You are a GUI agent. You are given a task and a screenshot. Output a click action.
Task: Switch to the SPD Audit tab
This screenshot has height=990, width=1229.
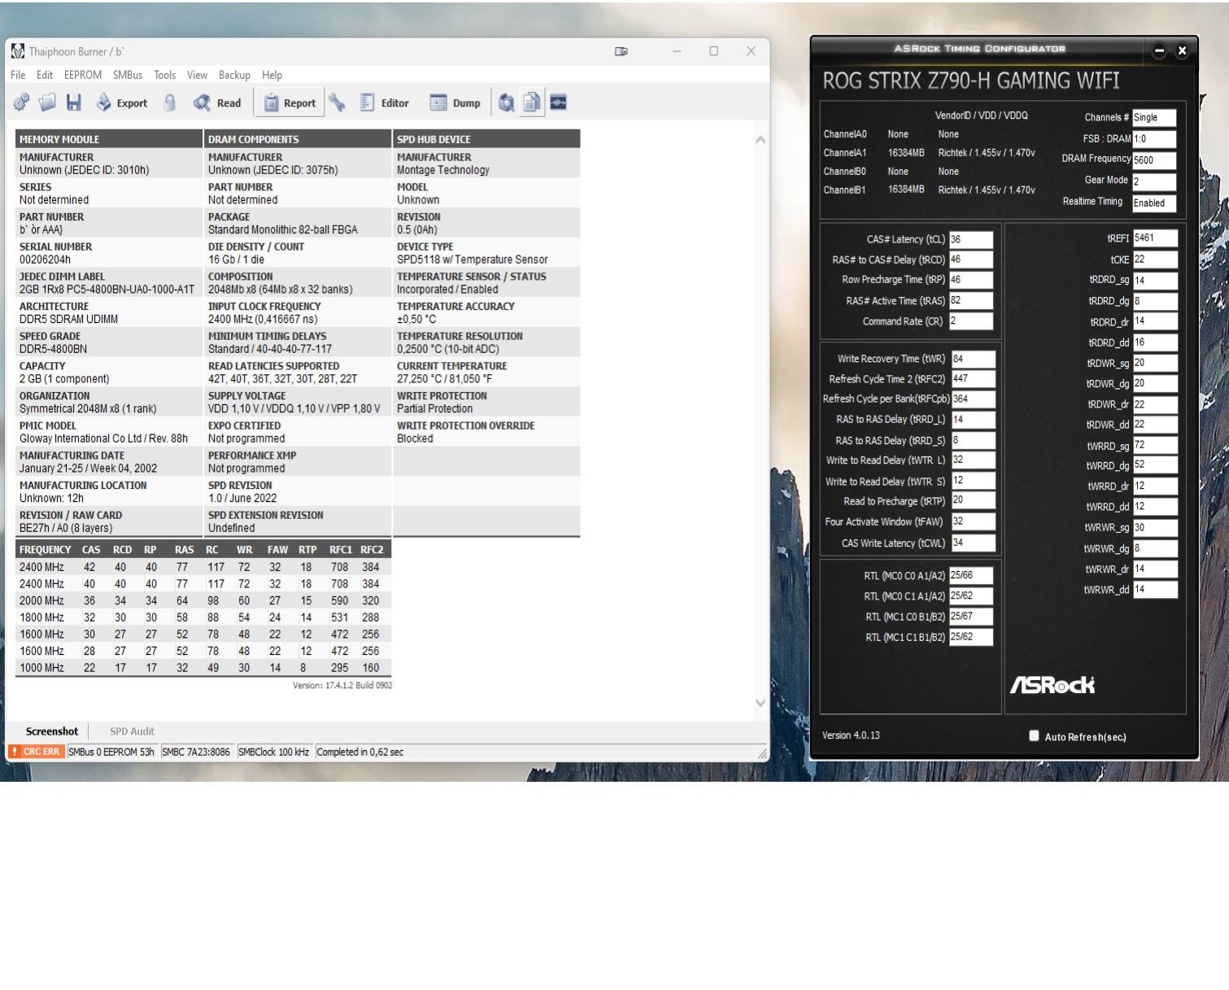click(132, 731)
